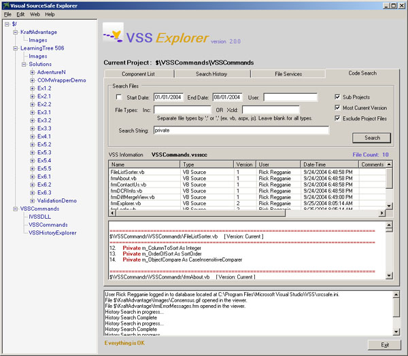Select the frmDCRInfo.vb file row
Image resolution: width=408 pixels, height=356 pixels.
pyautogui.click(x=248, y=191)
